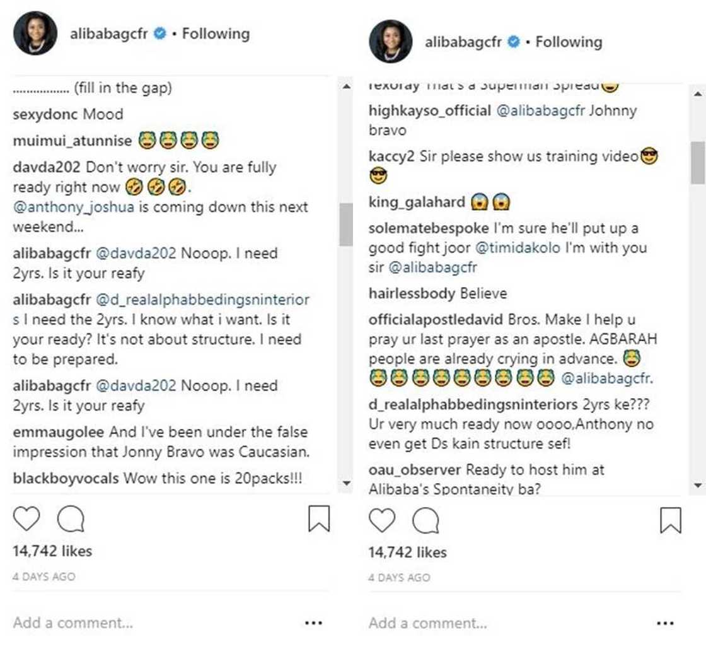Click the heart icon under the left post

click(x=26, y=518)
